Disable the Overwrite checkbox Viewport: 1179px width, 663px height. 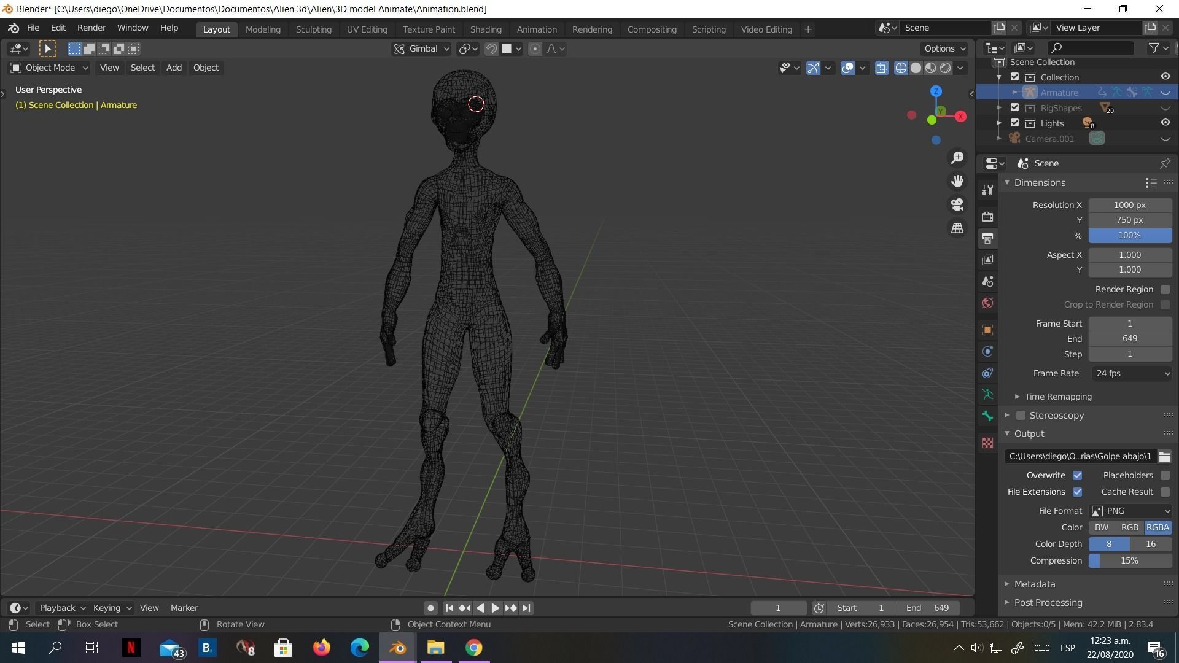pyautogui.click(x=1077, y=475)
